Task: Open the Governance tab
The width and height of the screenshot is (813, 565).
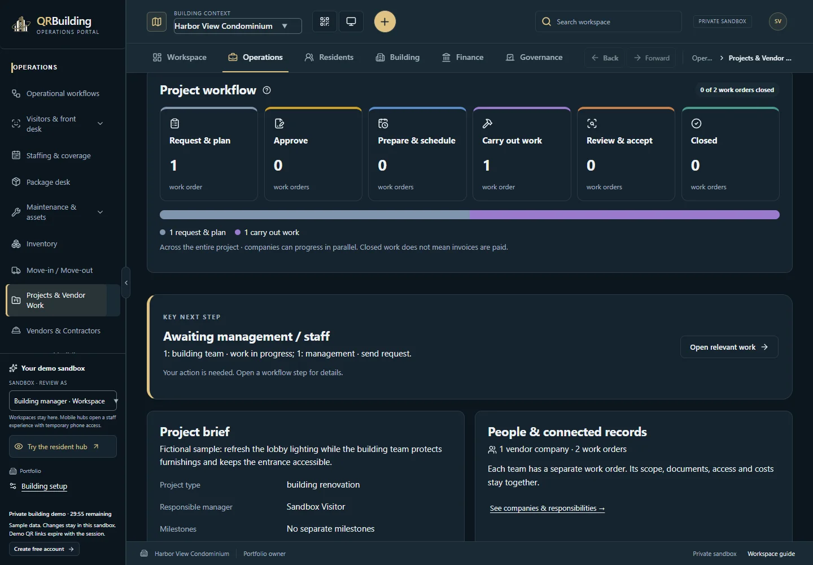Action: [534, 57]
